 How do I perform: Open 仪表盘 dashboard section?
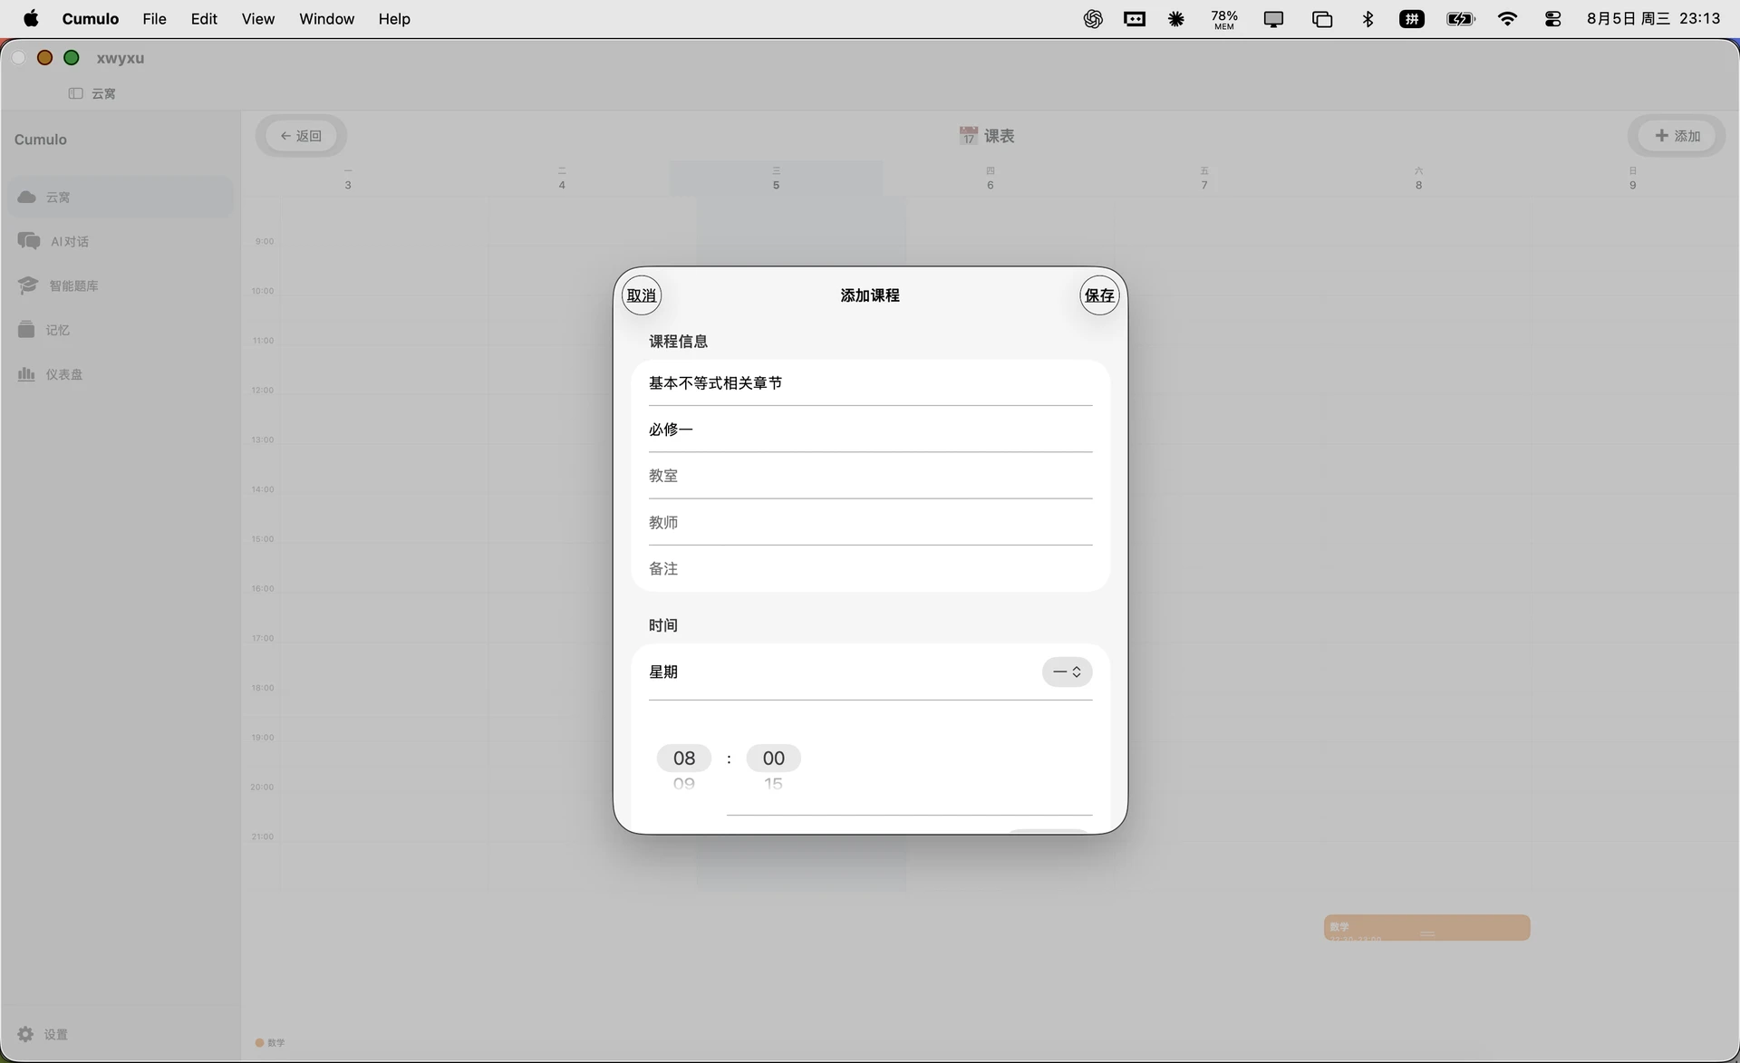coord(121,374)
